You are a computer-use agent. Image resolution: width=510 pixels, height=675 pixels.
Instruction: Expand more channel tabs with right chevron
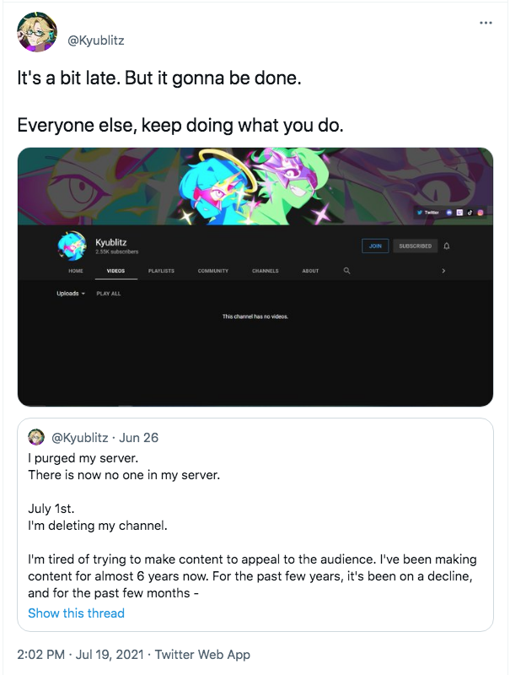click(x=443, y=271)
